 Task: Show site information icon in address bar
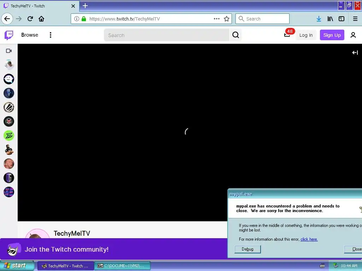pyautogui.click(x=77, y=19)
